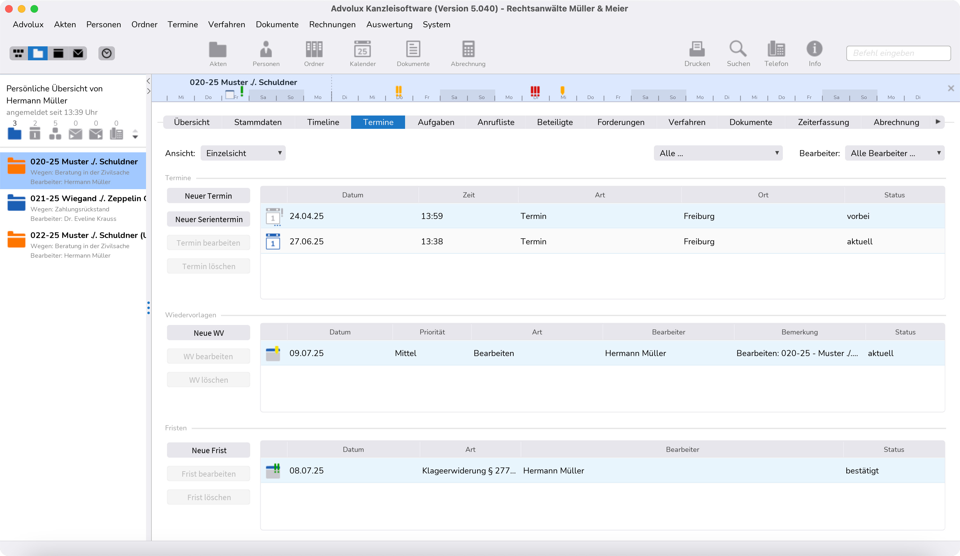The height and width of the screenshot is (556, 960).
Task: Open the Alle Bearbeiter dropdown
Action: [x=895, y=153]
